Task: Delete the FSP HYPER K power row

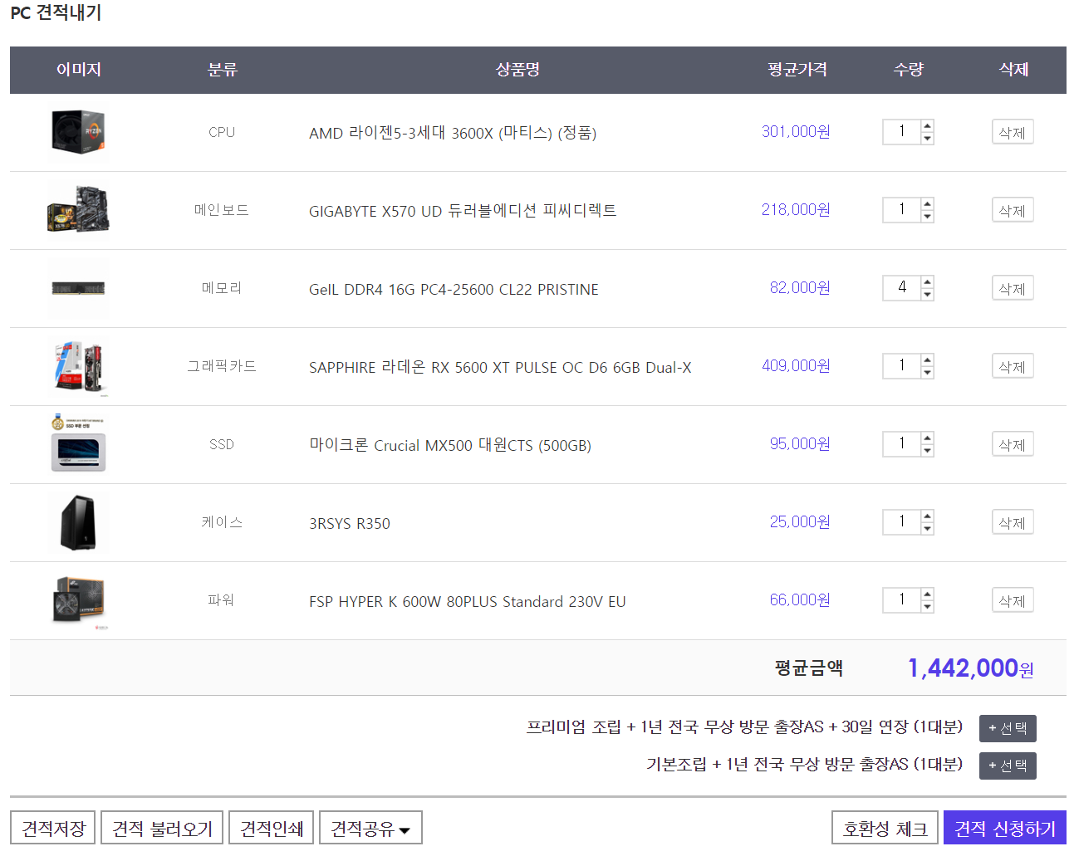Action: [1013, 600]
